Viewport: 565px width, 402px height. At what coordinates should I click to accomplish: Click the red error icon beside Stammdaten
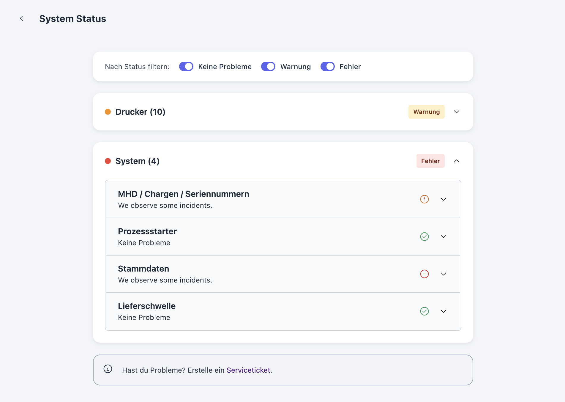(424, 274)
